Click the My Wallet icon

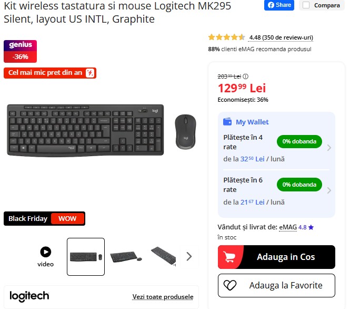tap(227, 121)
